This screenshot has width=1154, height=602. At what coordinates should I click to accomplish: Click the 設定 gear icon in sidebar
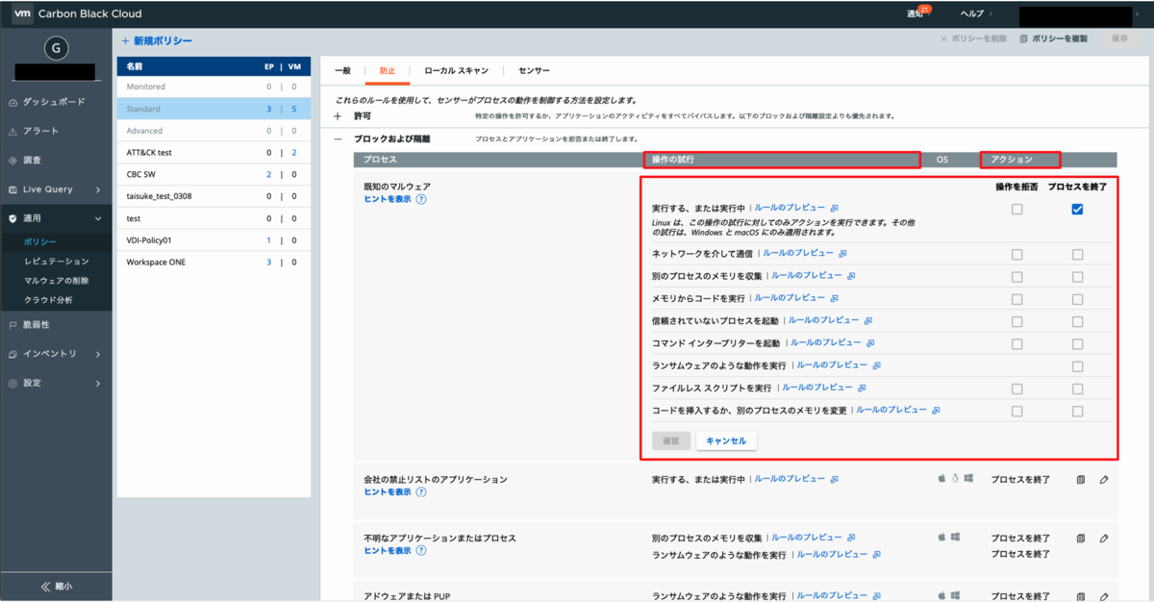13,383
